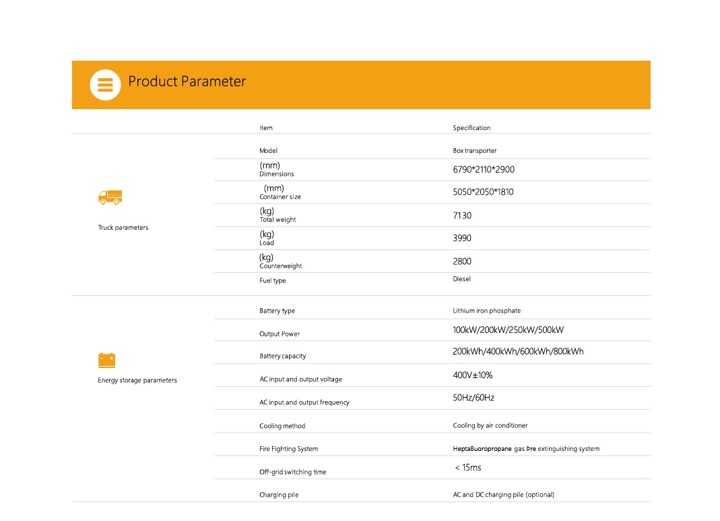Click the orange battery icon

click(106, 360)
